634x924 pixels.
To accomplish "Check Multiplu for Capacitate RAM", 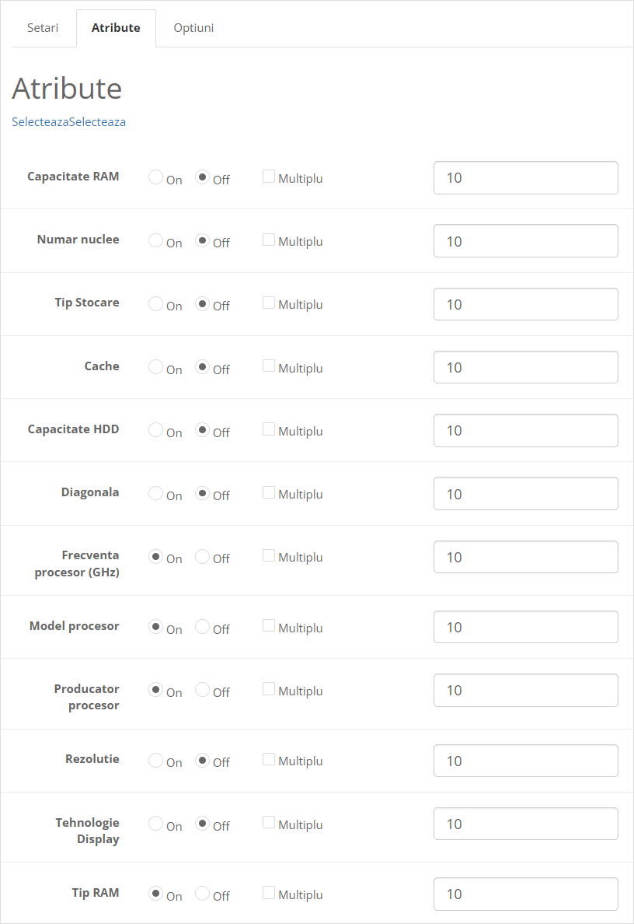I will 269,177.
